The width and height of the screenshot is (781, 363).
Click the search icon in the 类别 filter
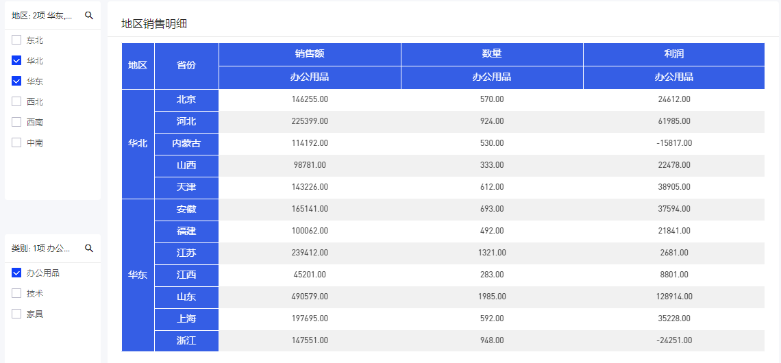coord(89,249)
